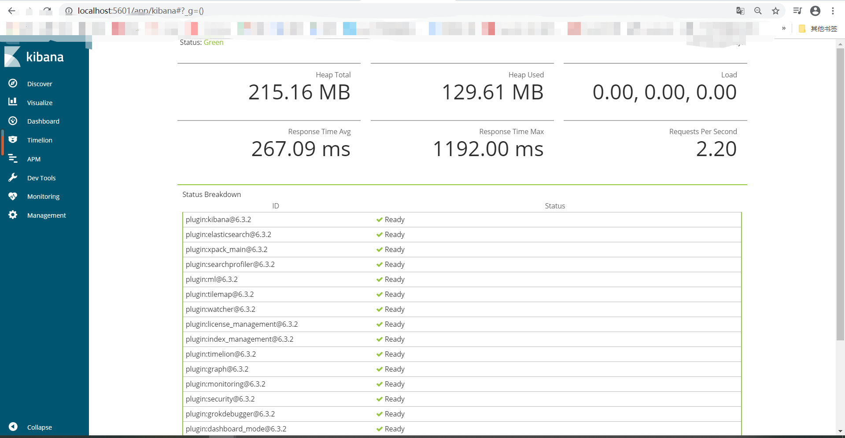Select the Visualize menu label

tap(40, 102)
